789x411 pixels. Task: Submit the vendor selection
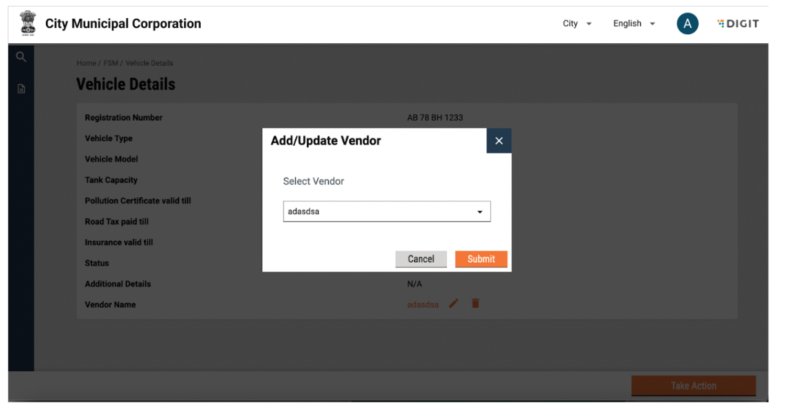[x=481, y=259]
